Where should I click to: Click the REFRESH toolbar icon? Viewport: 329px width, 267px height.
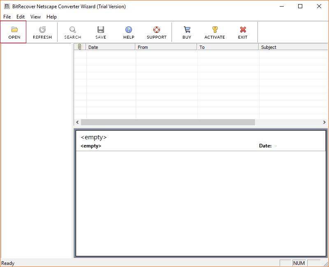click(42, 30)
